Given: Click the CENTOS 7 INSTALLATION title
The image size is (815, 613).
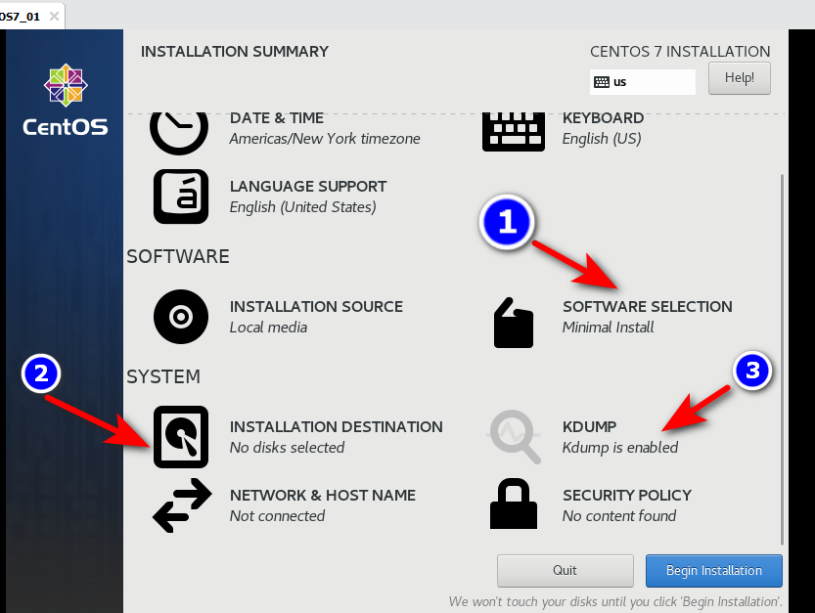Looking at the screenshot, I should coord(680,52).
